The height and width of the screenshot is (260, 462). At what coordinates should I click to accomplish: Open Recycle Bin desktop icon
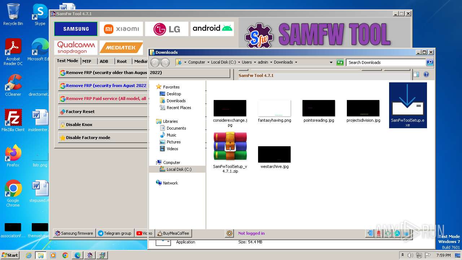click(x=13, y=14)
